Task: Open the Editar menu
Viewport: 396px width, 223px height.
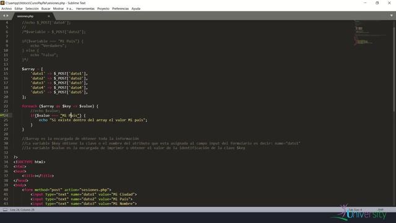Action: (x=19, y=9)
